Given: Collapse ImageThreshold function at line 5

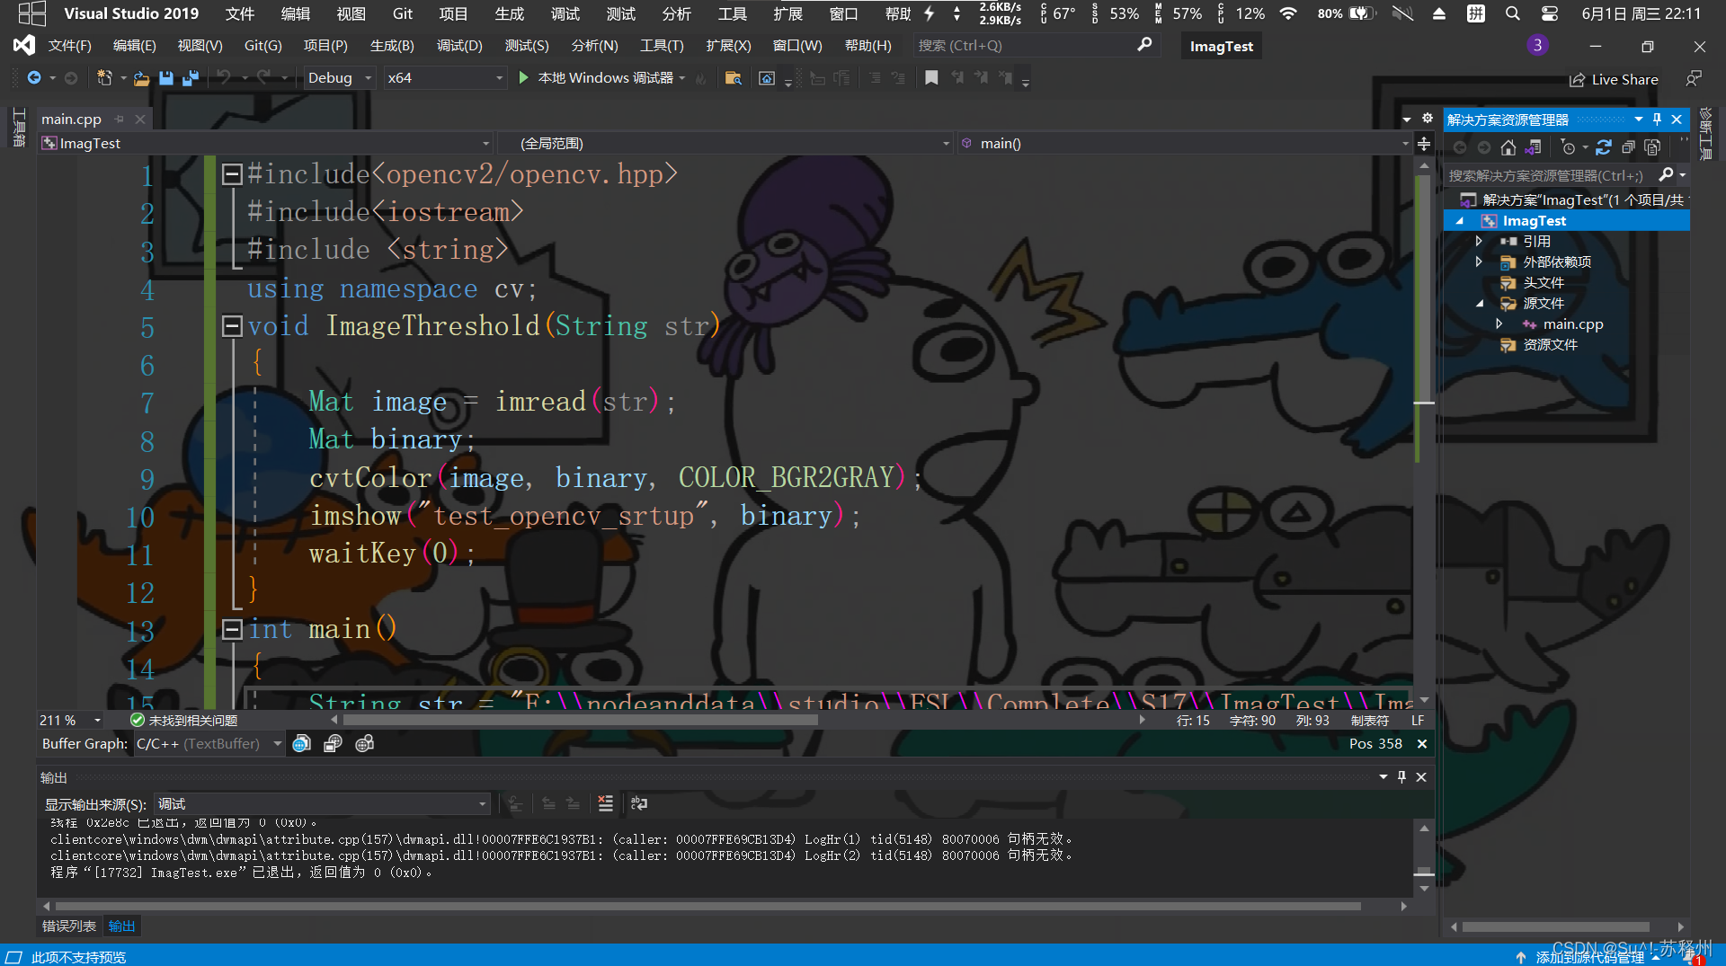Looking at the screenshot, I should point(232,326).
